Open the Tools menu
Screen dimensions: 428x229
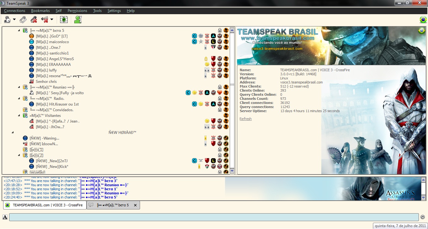click(x=97, y=11)
